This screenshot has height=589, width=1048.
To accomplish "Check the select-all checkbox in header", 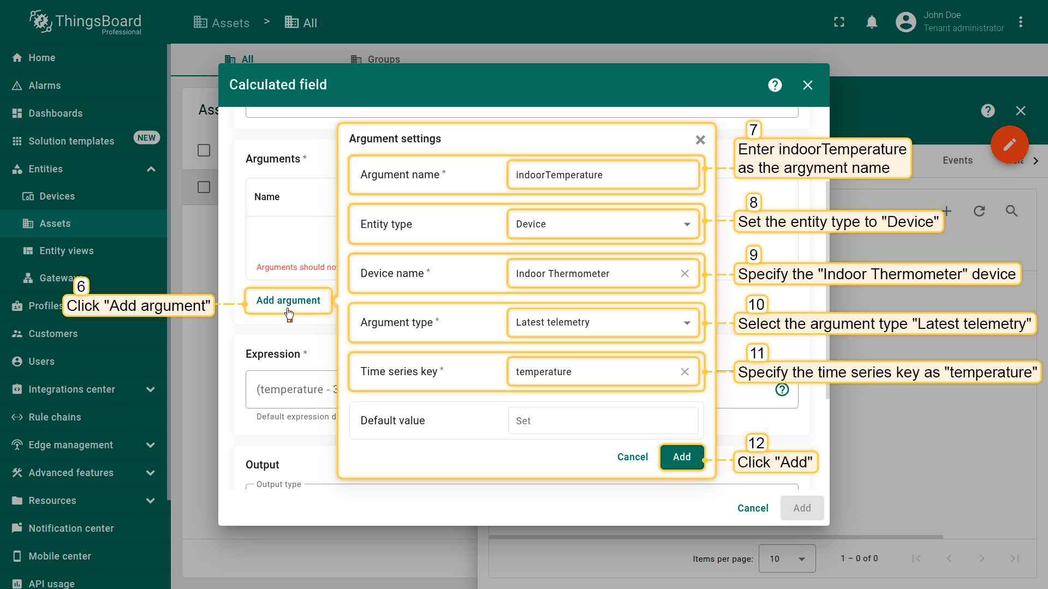I will tap(204, 151).
